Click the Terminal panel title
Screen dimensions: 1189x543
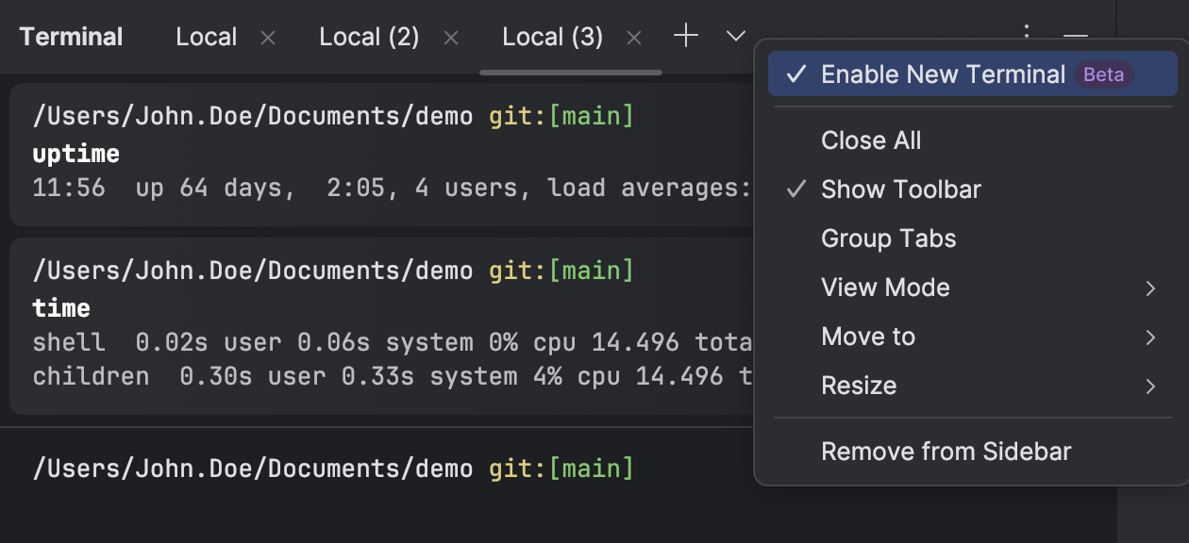(71, 37)
